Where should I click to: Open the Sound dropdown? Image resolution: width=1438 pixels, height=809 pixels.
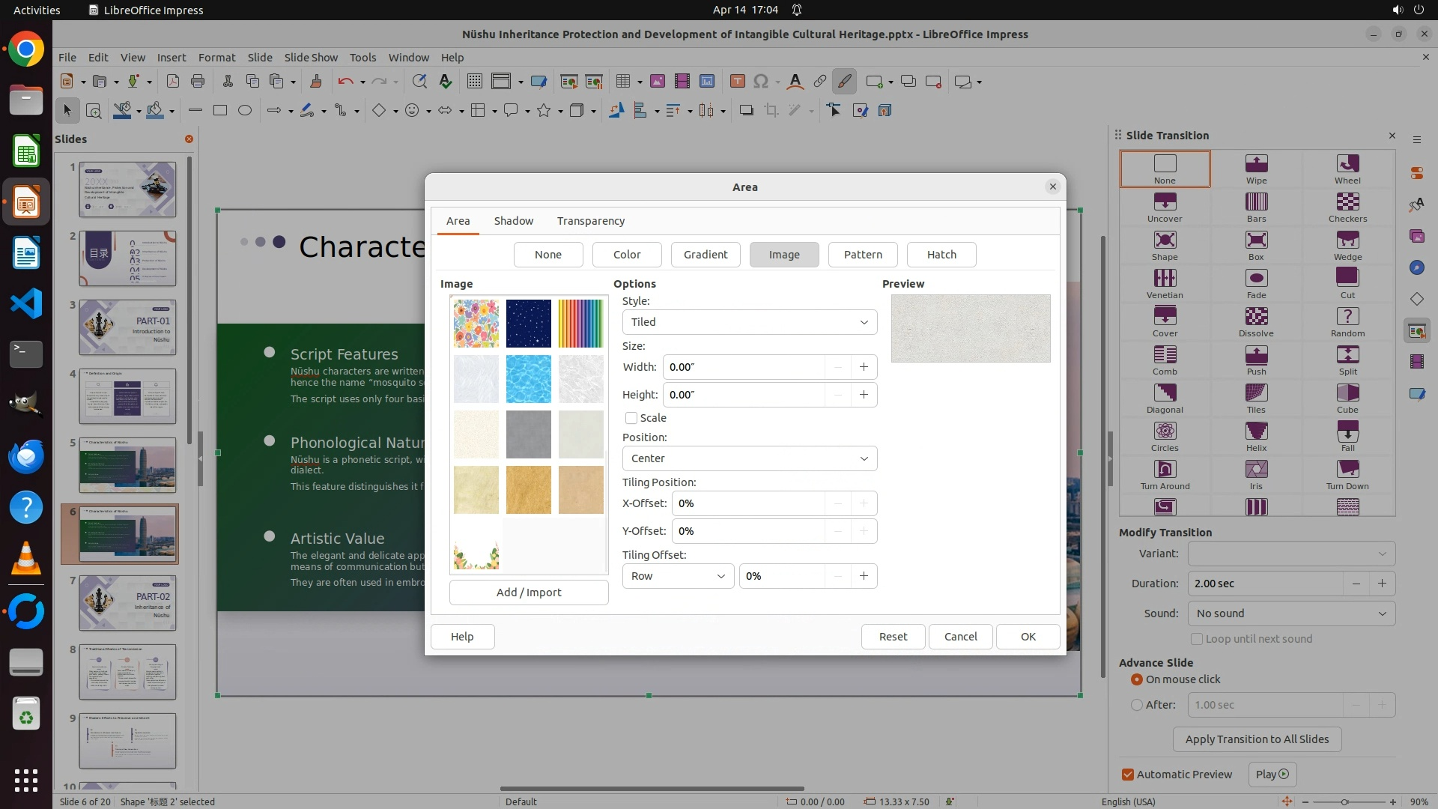pos(1291,613)
